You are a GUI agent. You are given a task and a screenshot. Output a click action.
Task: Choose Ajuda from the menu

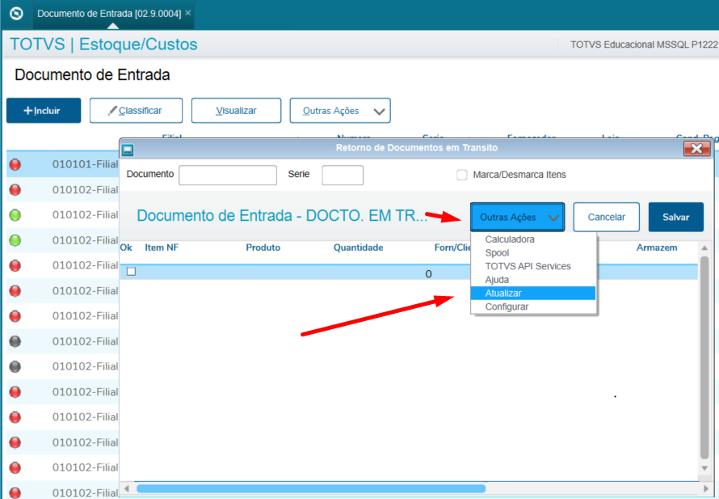[497, 280]
